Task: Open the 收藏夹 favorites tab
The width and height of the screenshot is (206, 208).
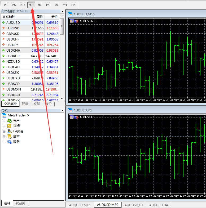Action: point(20,203)
